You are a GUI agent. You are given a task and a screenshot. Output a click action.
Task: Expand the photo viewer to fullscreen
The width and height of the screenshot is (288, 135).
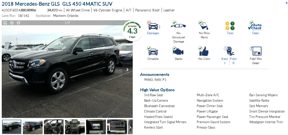point(5,23)
